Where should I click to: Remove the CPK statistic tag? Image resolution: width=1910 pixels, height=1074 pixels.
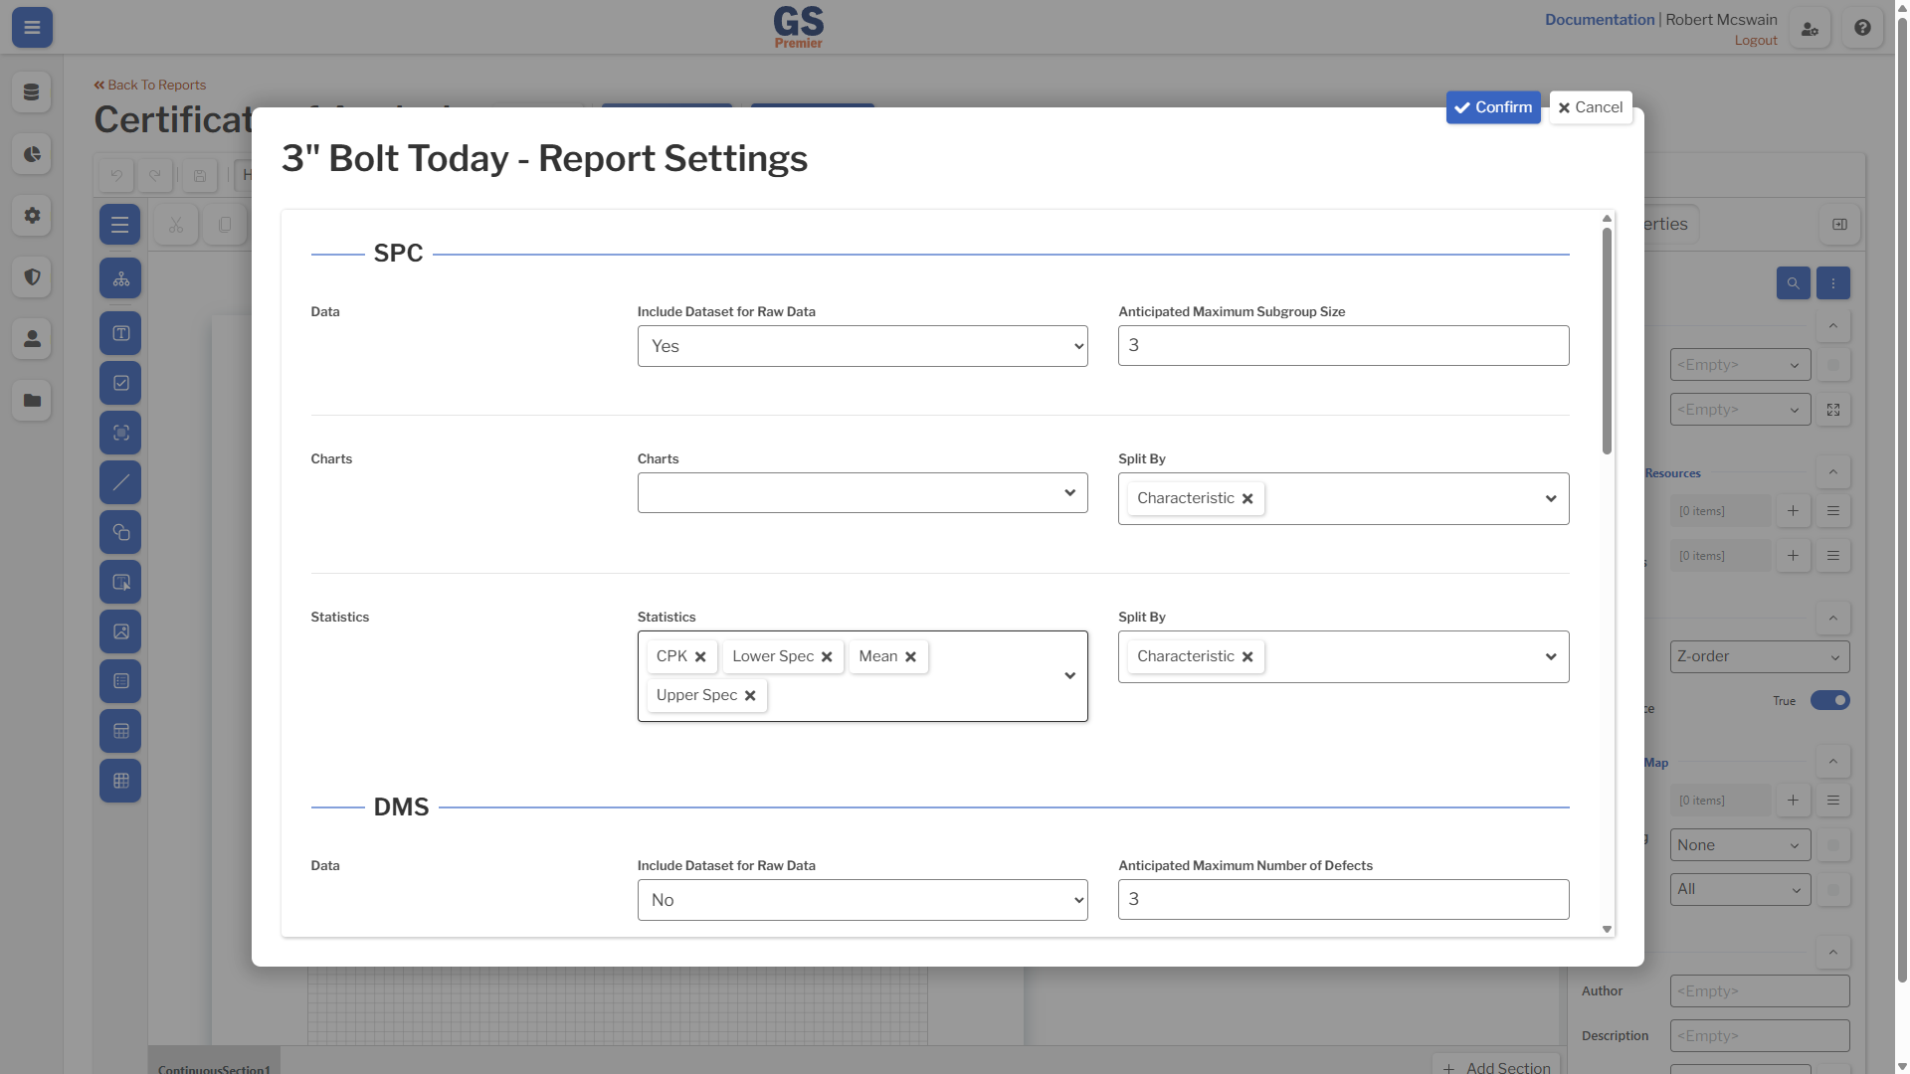(700, 657)
